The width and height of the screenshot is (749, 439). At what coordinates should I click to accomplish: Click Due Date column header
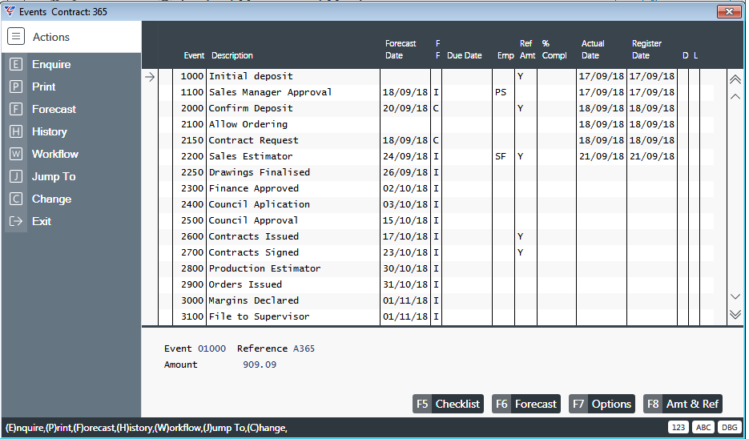464,55
